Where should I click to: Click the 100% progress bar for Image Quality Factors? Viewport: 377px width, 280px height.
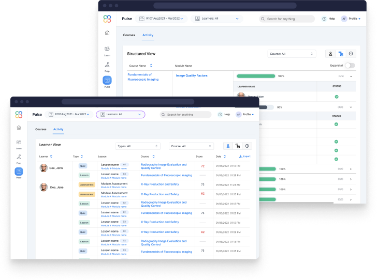coord(256,76)
